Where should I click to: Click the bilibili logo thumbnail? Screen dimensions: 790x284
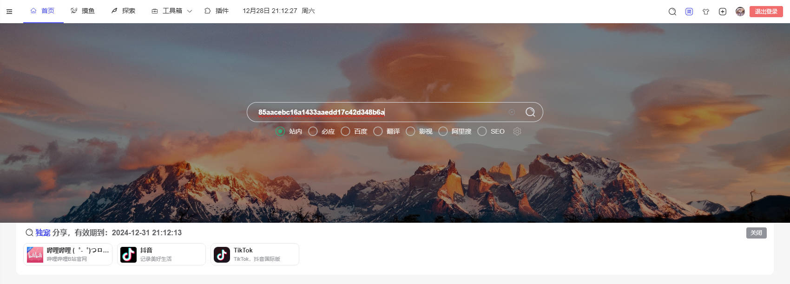[35, 255]
